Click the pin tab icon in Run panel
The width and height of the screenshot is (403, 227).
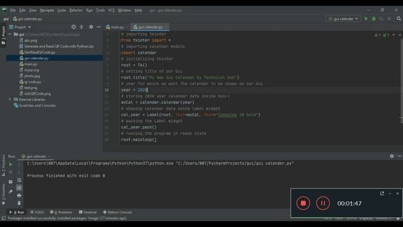tap(11, 192)
